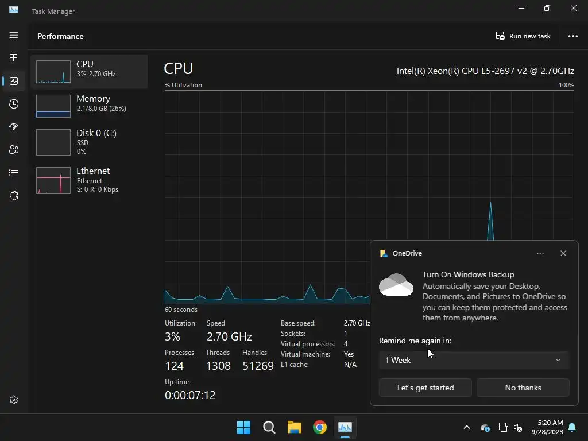Show hidden tray icons chevron
588x441 pixels.
(x=467, y=427)
